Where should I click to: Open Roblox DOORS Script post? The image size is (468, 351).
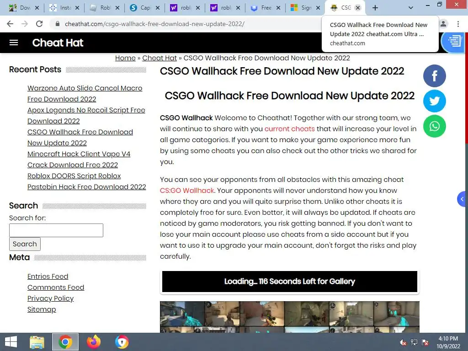tap(86, 181)
